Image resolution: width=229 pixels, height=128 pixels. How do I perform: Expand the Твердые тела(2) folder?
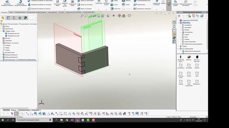coord(1,31)
